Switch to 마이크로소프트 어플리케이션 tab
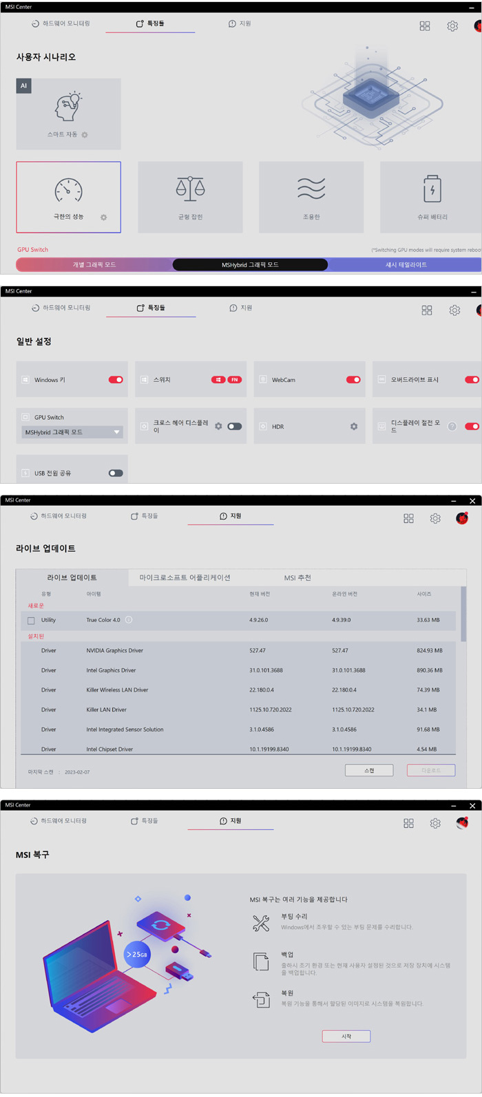 (x=185, y=578)
